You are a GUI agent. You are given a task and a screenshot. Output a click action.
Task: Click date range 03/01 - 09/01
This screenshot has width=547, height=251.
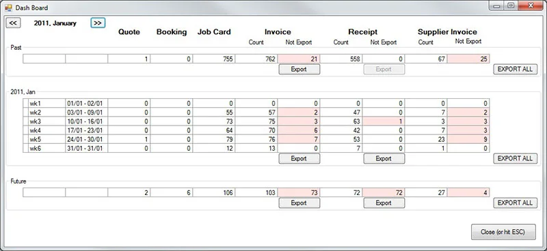point(87,113)
